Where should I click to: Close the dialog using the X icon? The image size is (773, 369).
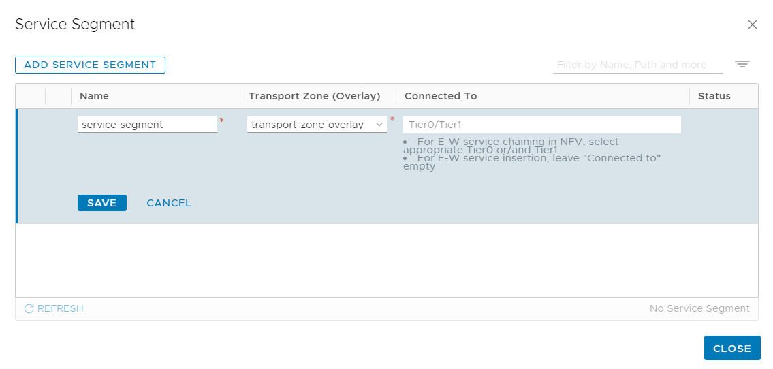752,25
